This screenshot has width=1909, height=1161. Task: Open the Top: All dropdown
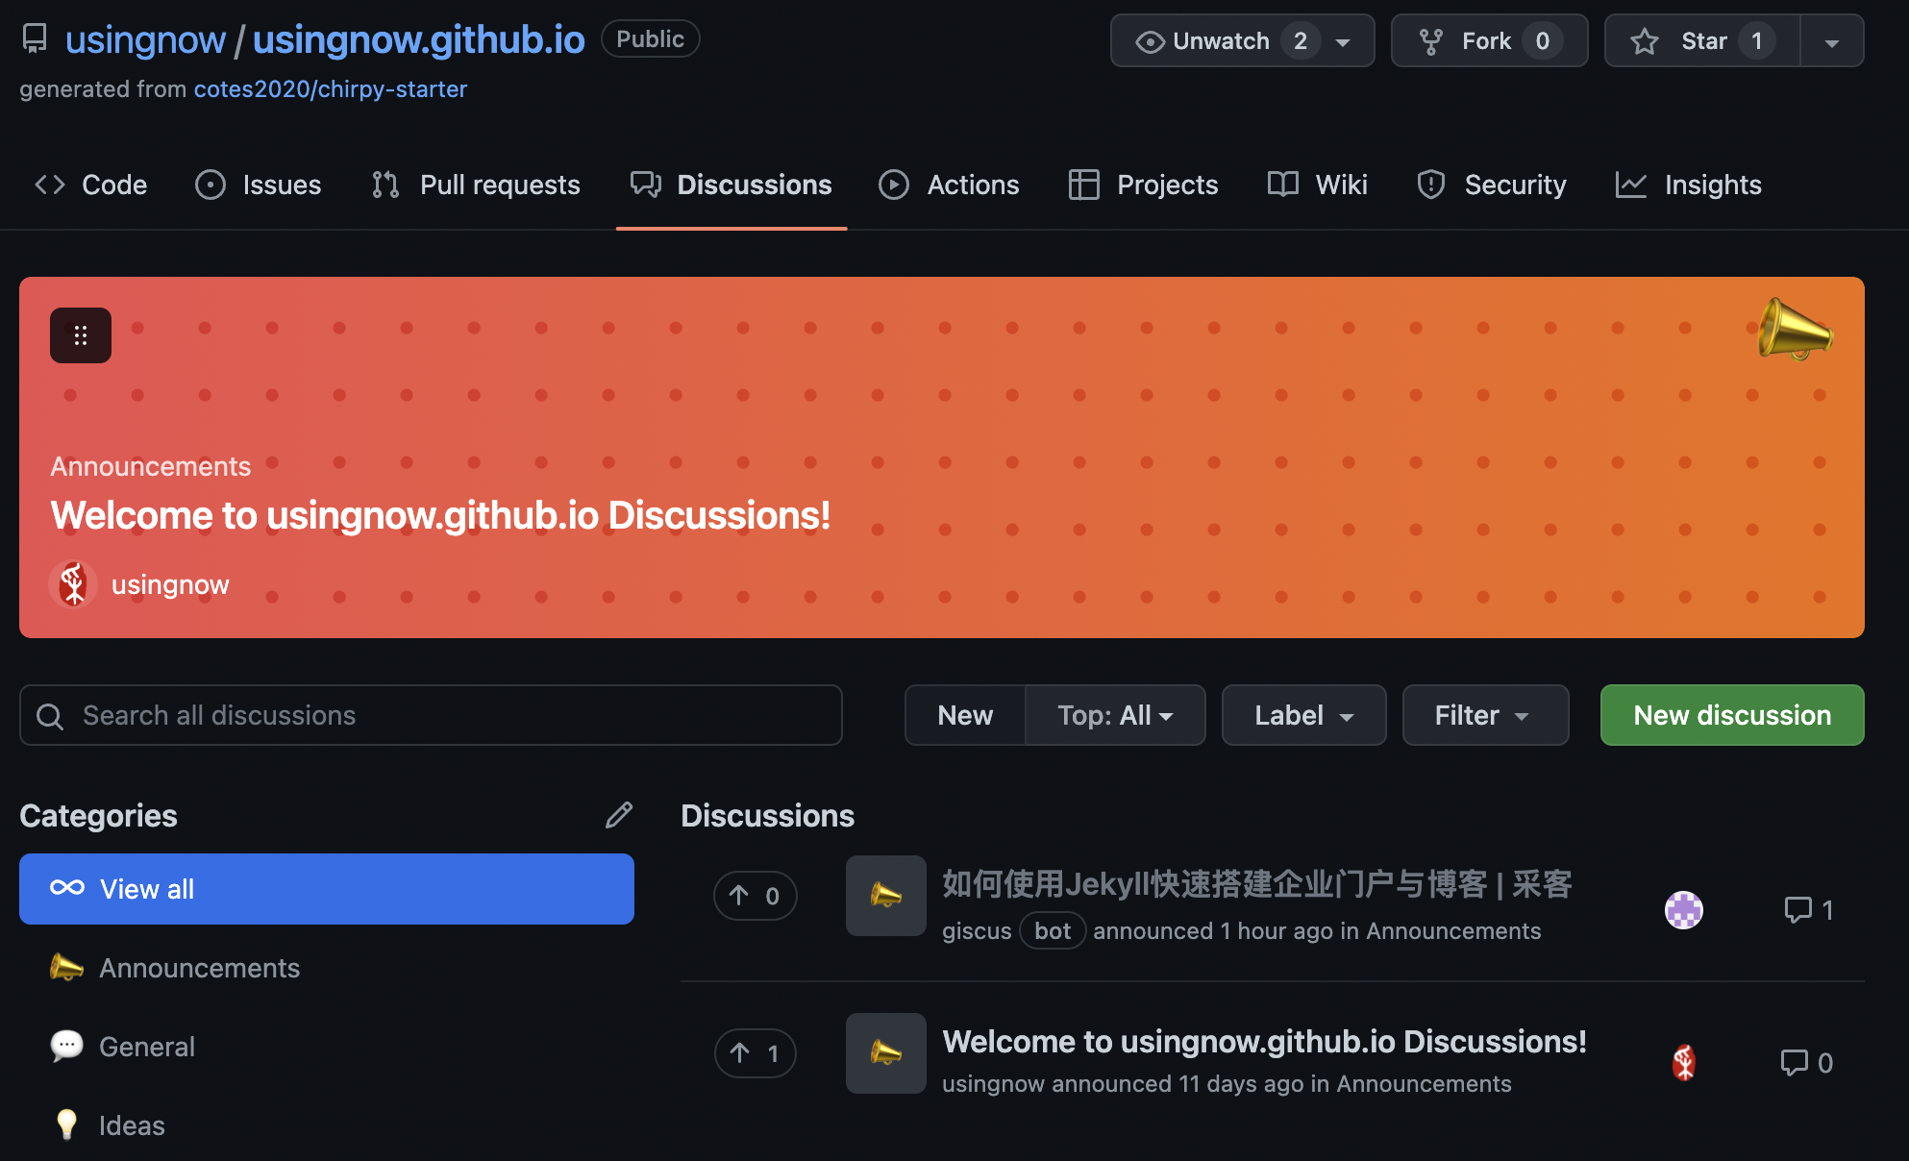(x=1115, y=715)
